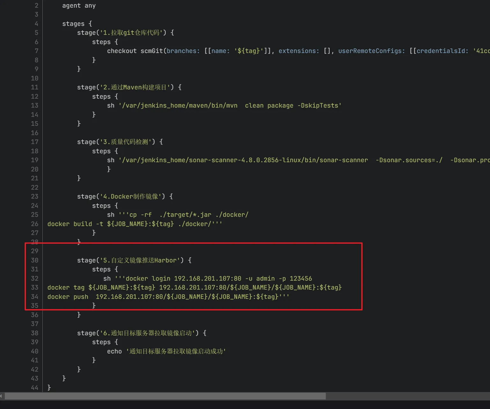Screen dimensions: 490x409
Task: Click the Maven stage name string
Action: (135, 87)
